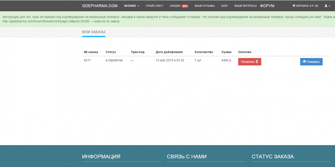The image size is (335, 167).
Task: Open the Ваши отзывы reviews page
Action: pyautogui.click(x=204, y=6)
